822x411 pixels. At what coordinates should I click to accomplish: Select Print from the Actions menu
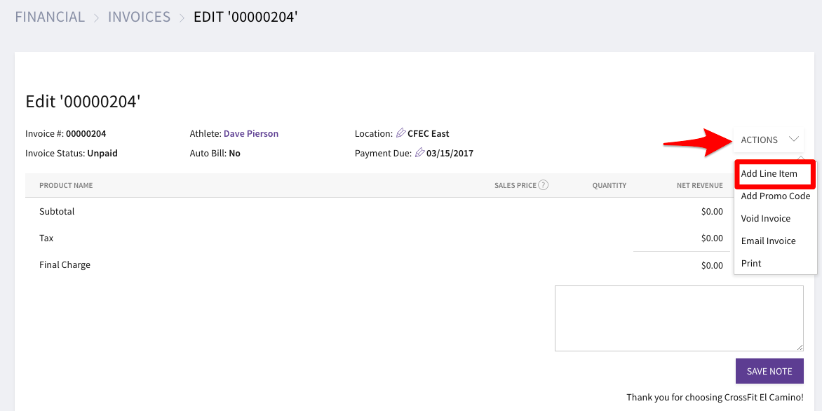750,264
